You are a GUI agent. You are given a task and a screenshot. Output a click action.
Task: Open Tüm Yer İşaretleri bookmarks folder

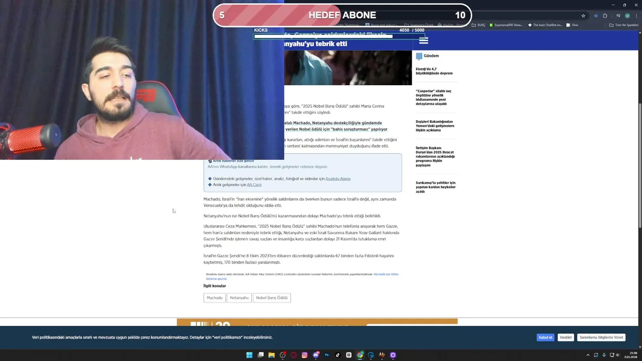623,25
